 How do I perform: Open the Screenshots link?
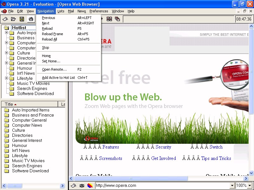[x=110, y=158]
